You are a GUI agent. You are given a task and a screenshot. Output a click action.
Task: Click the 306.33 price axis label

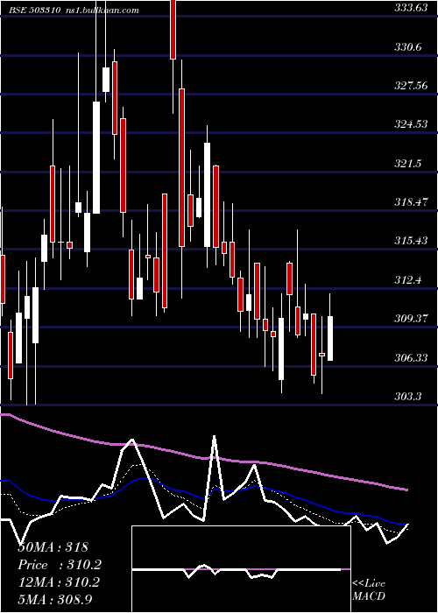tap(411, 357)
